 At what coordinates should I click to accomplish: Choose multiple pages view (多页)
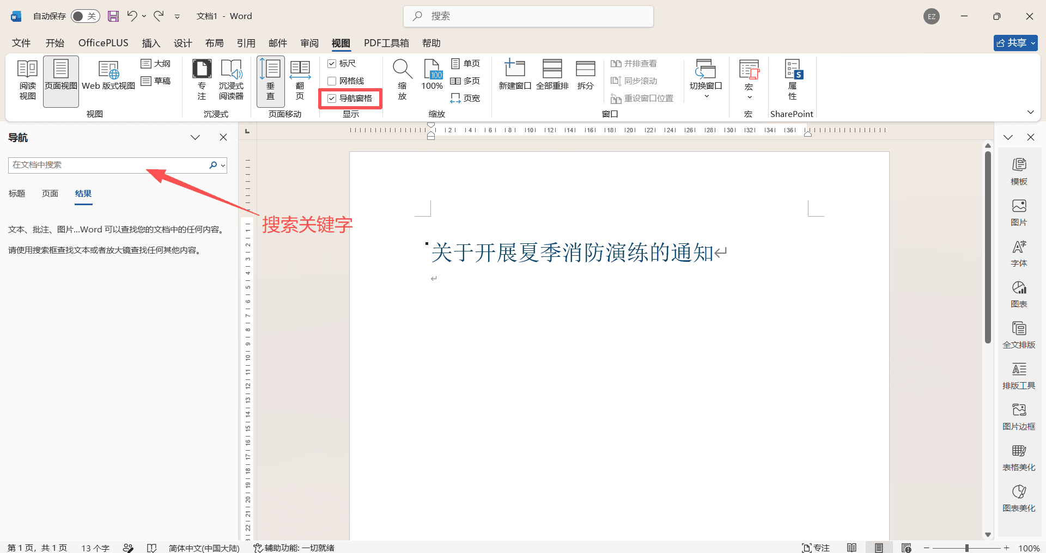pyautogui.click(x=466, y=81)
